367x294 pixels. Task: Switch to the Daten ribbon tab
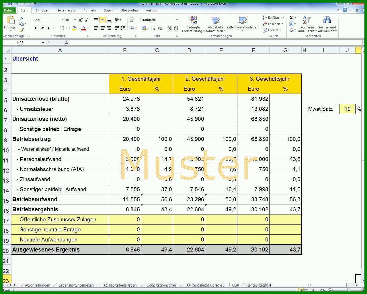point(108,10)
